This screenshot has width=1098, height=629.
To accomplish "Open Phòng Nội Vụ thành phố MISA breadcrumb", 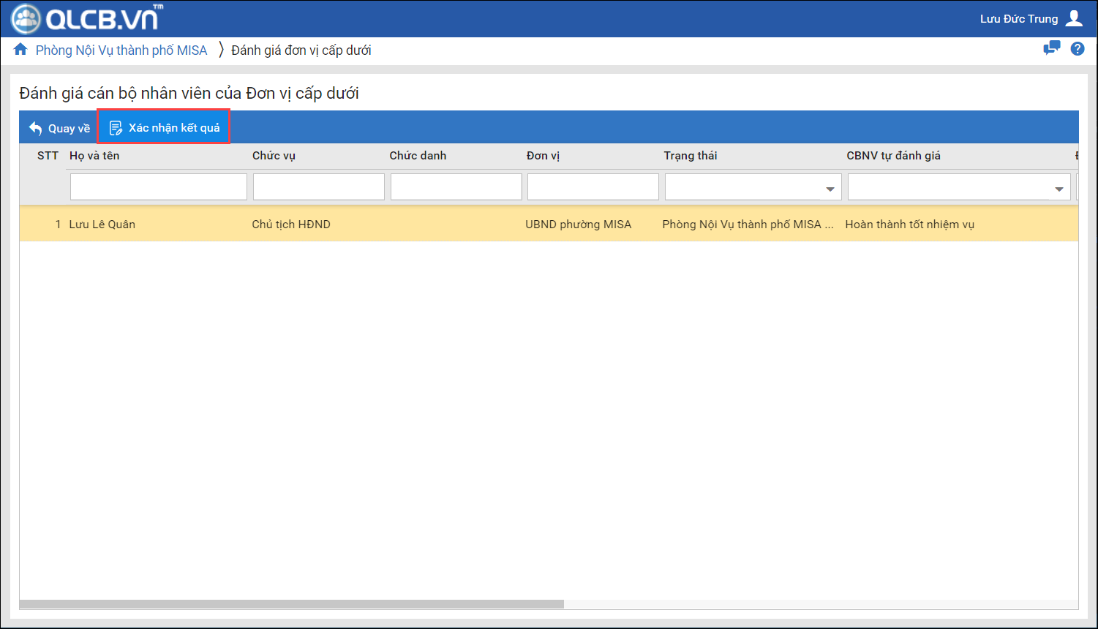I will [x=121, y=50].
